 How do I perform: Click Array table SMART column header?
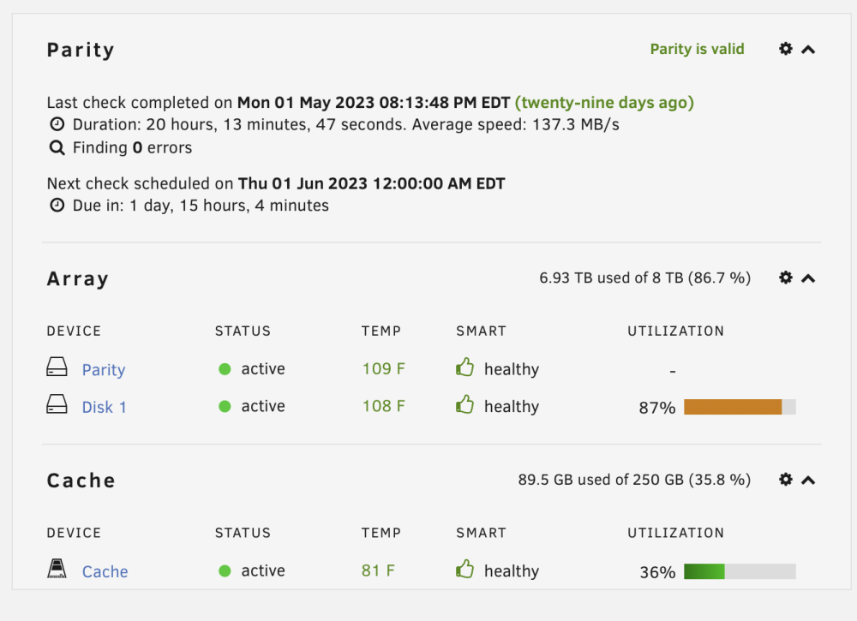(481, 331)
